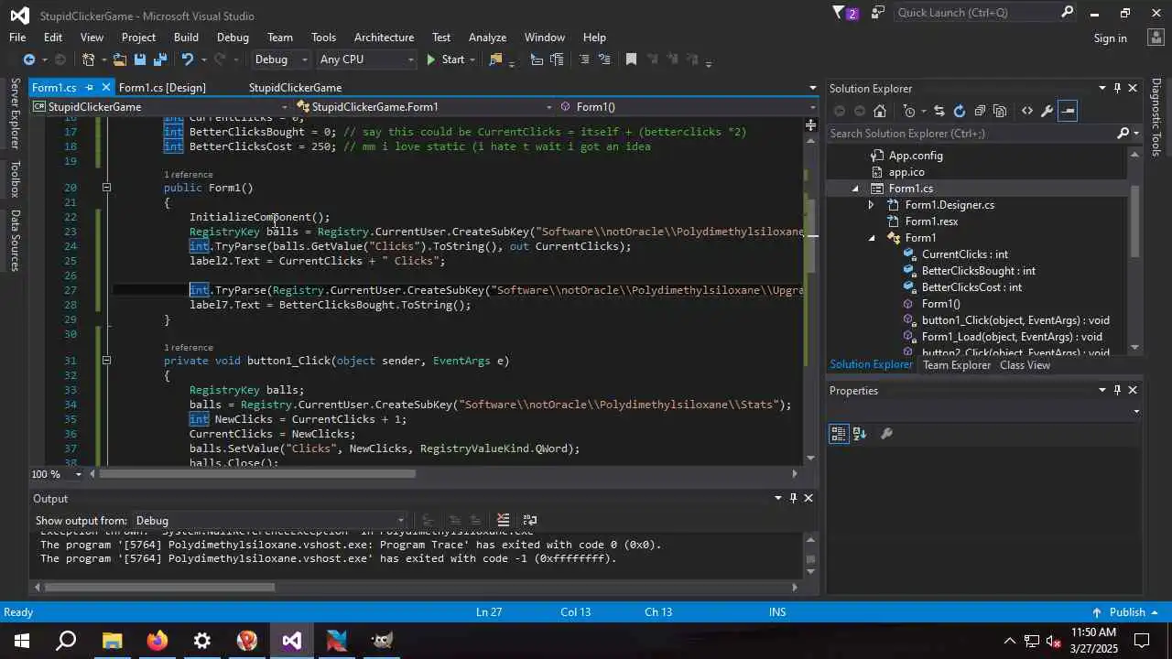
Task: Collapse the Form1() constructor code region
Action: pos(106,188)
